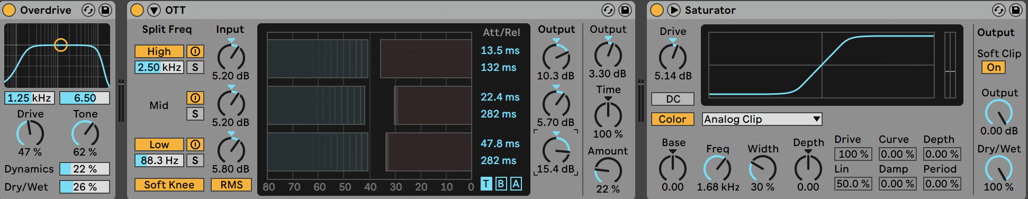Toggle the Soft Knee button
This screenshot has width=1028, height=199.
(169, 185)
